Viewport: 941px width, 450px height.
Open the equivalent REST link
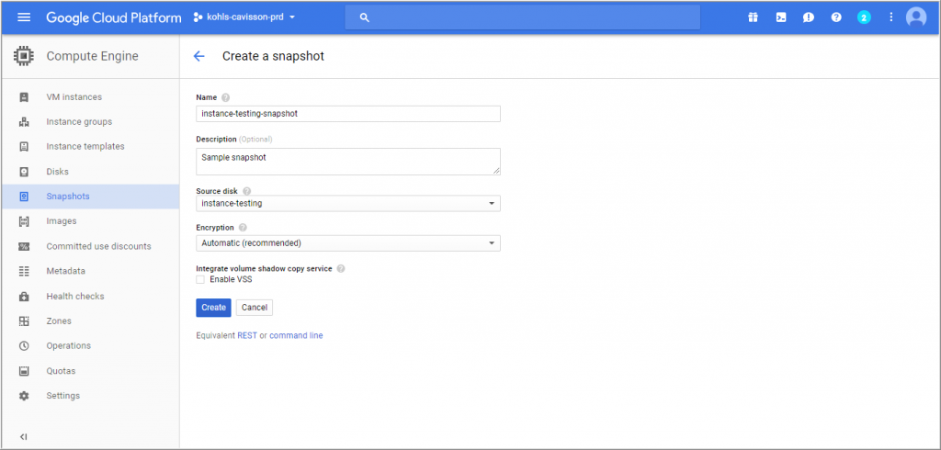coord(247,335)
